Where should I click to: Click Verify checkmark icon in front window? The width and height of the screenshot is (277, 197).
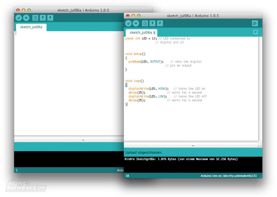[x=128, y=23]
